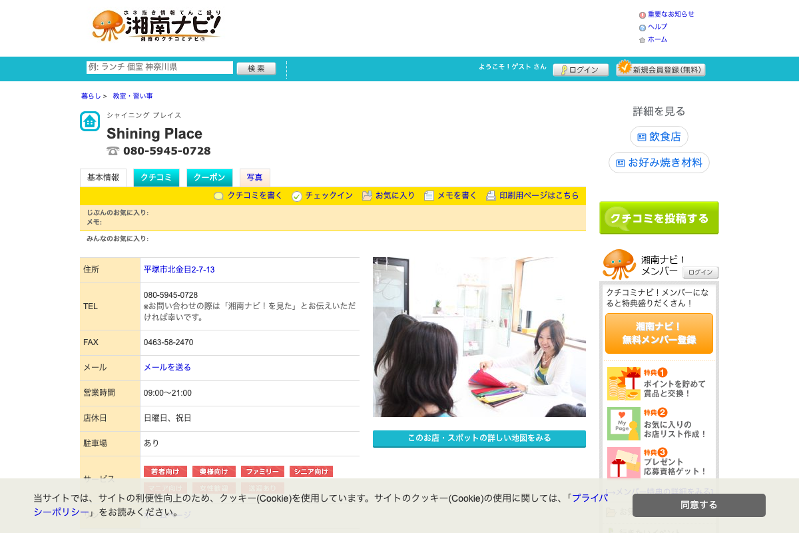Click orange 無料メンバー登録 button
Screen dimensions: 799x533
[659, 334]
